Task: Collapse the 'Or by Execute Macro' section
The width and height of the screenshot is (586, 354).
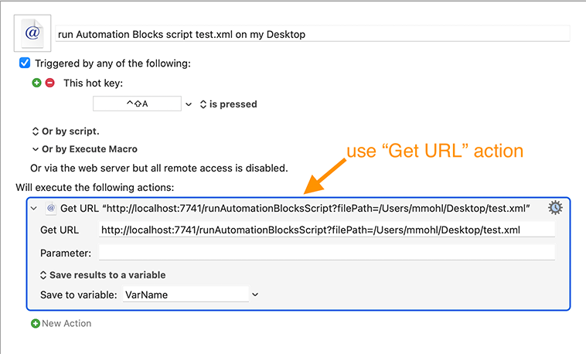Action: click(35, 149)
